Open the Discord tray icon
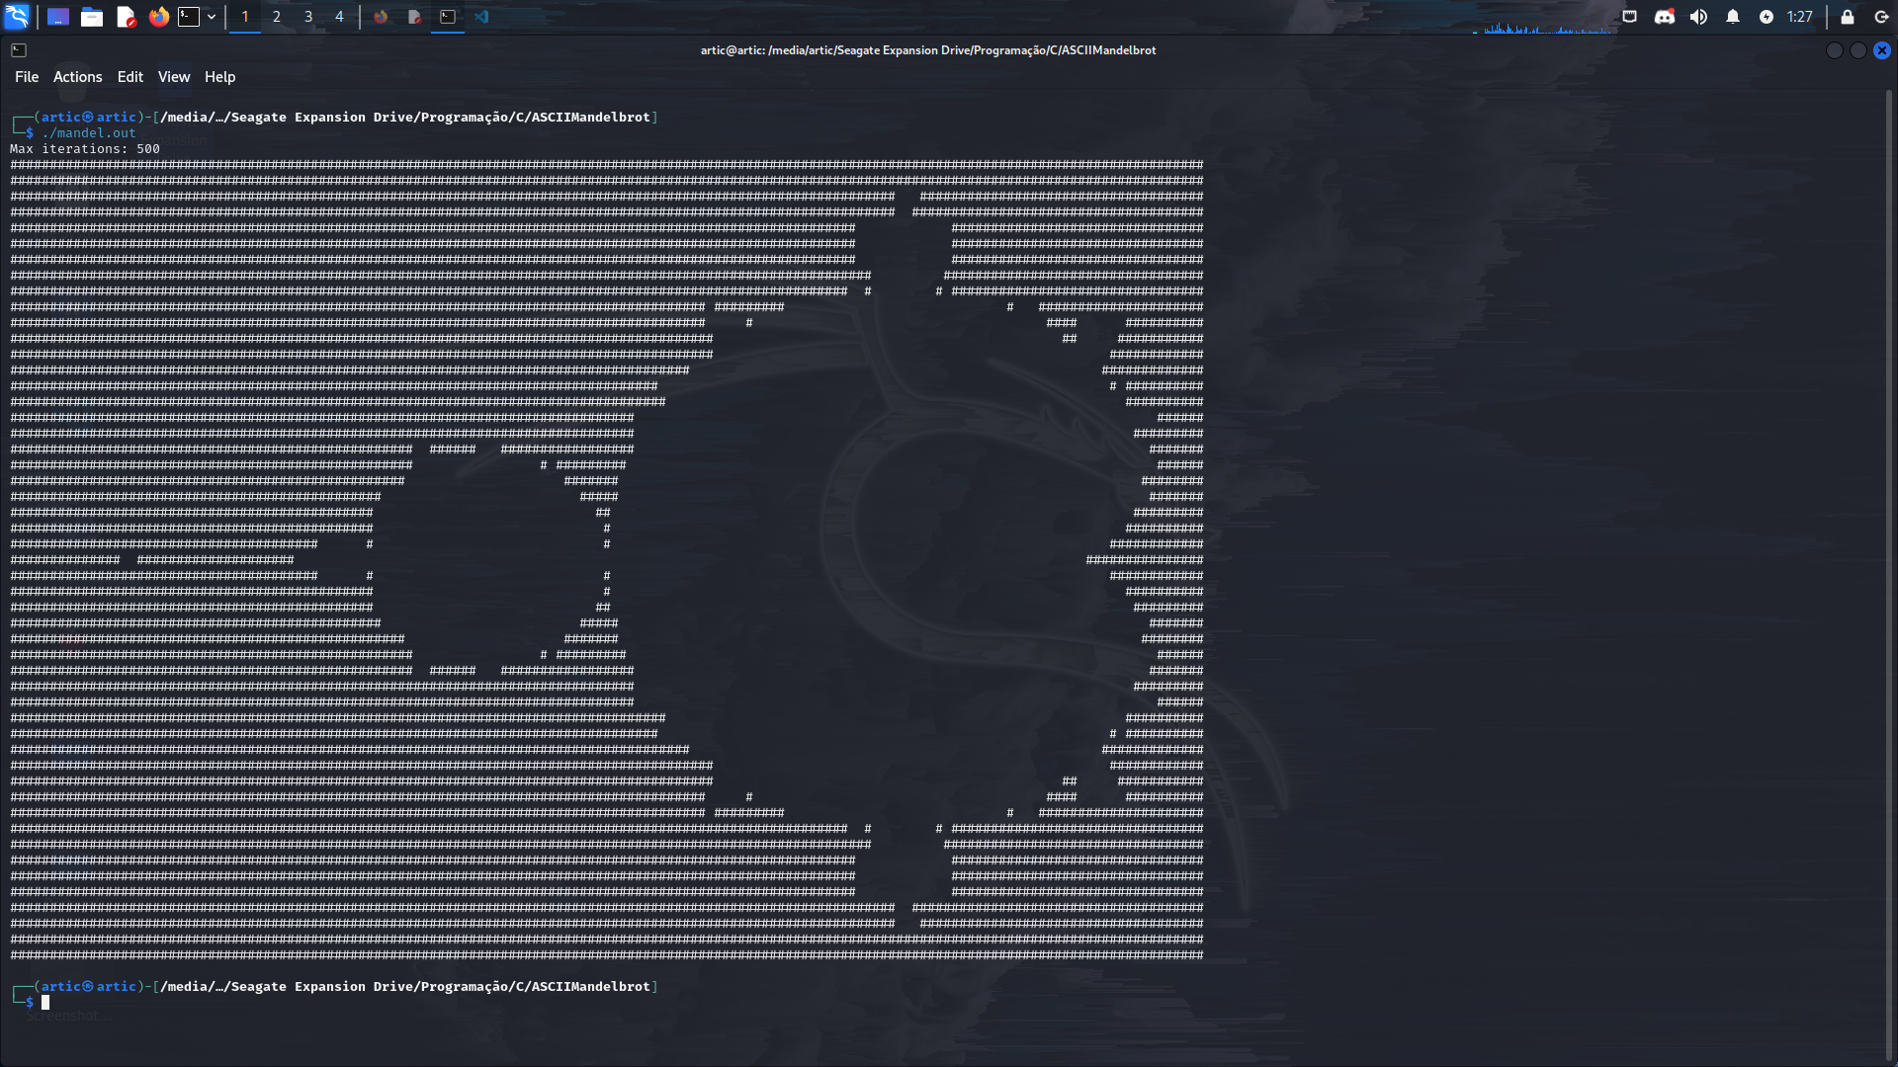 (1665, 17)
